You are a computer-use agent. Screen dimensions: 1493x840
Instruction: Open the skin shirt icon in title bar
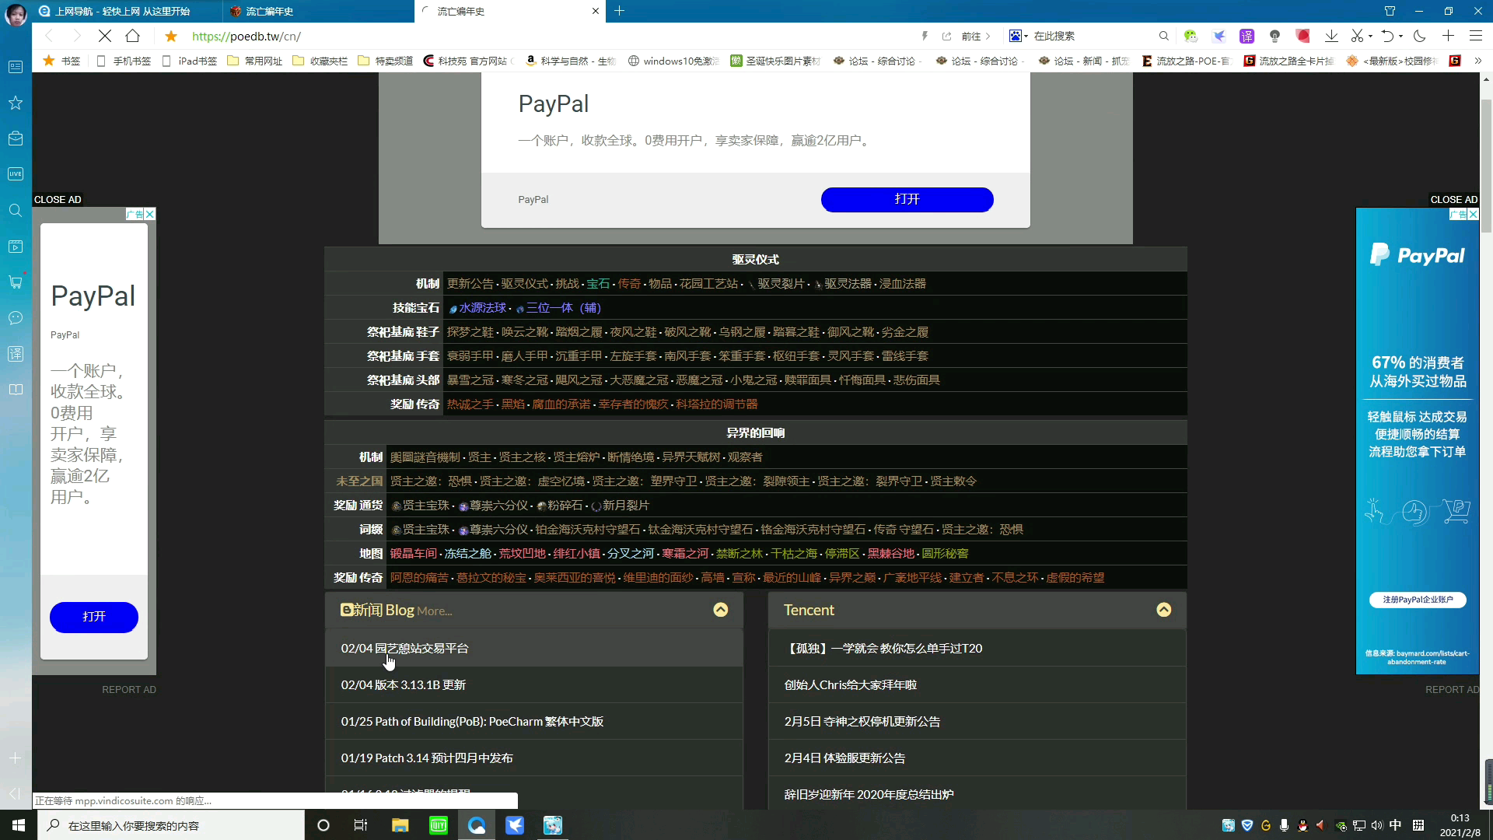[x=1390, y=11]
